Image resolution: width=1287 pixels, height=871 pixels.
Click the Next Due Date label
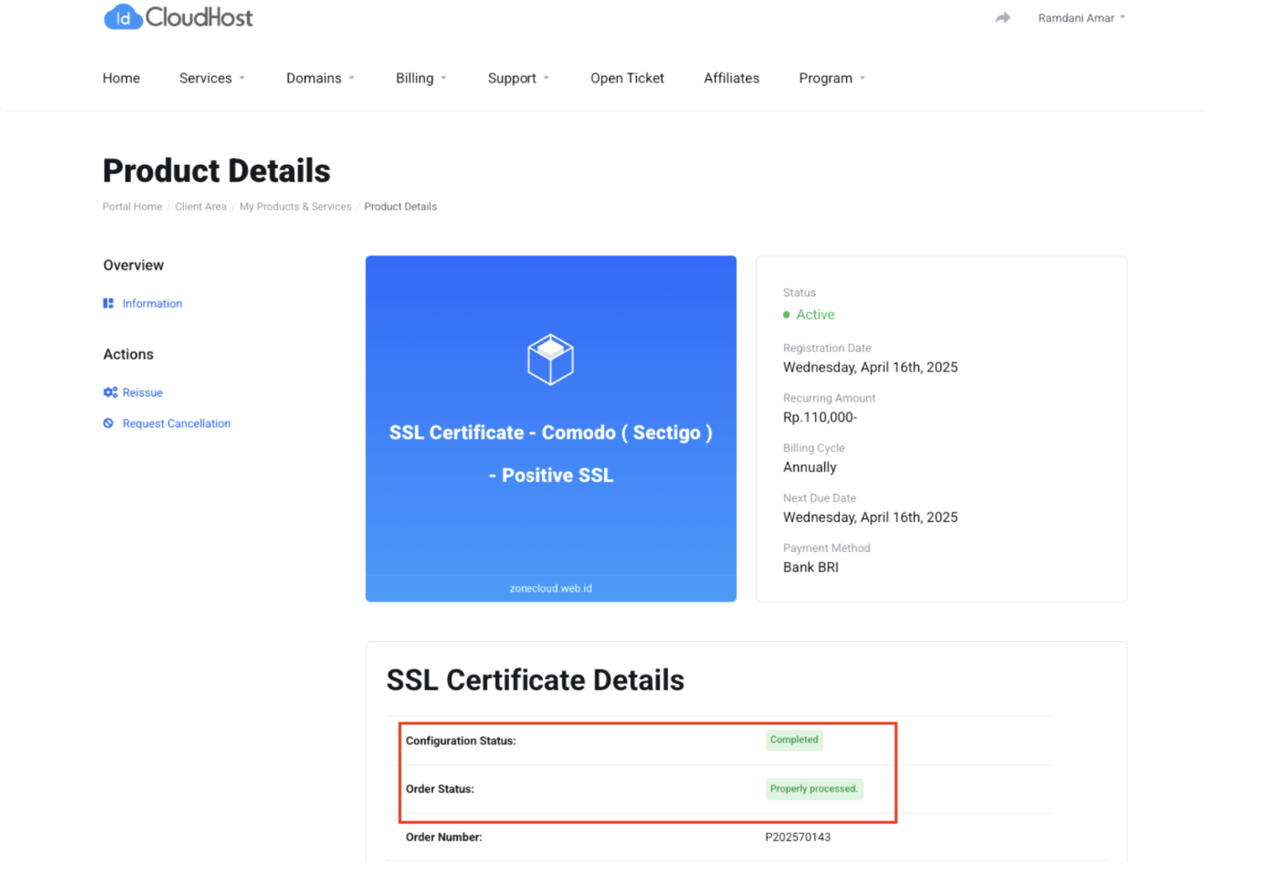click(x=819, y=498)
